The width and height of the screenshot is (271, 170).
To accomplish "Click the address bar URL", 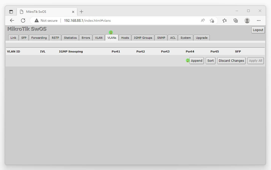I will tap(87, 20).
